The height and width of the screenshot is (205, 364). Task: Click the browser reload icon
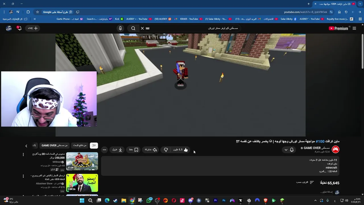point(346,12)
